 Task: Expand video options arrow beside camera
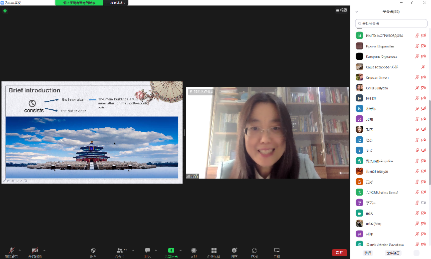[x=44, y=250]
